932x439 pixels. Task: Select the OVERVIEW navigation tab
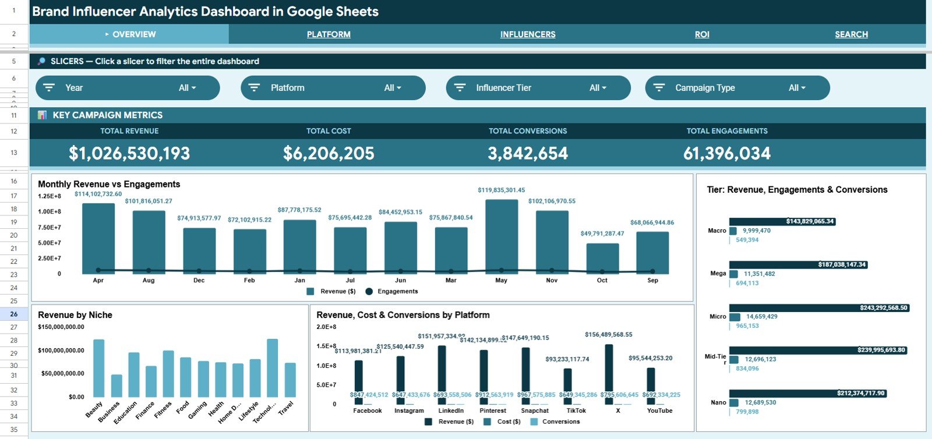click(129, 34)
